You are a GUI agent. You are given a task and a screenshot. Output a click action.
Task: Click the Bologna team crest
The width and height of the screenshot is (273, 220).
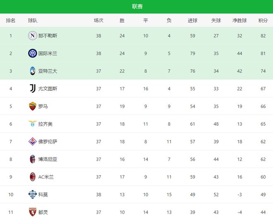point(32,159)
